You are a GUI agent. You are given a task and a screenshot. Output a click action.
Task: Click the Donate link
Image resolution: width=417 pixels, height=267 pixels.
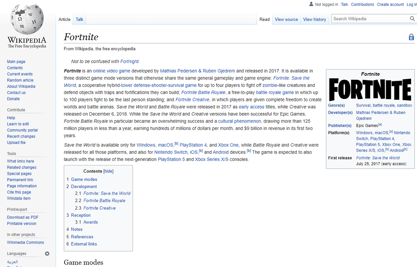pyautogui.click(x=13, y=99)
